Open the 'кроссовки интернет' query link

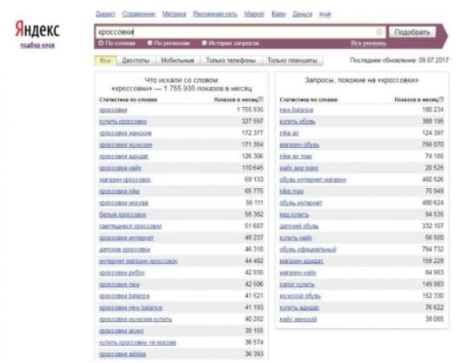(126, 238)
